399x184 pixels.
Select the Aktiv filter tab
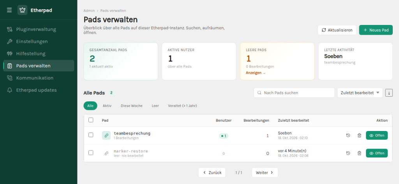107,106
